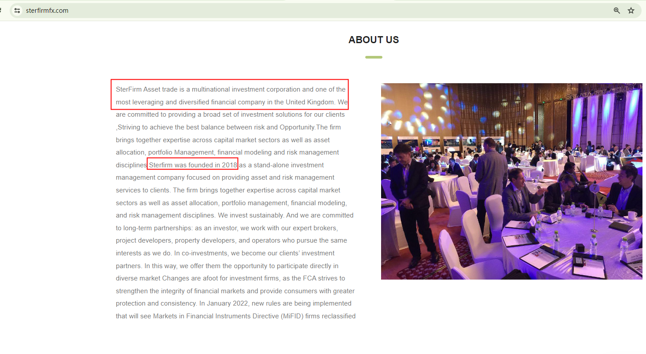Click the words "long-term partnerships"

[158, 228]
